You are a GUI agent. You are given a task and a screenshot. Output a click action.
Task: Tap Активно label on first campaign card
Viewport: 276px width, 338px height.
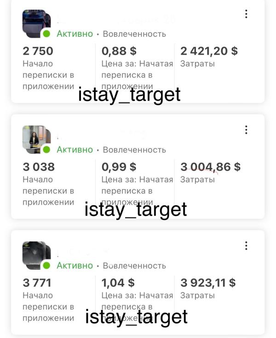75,34
